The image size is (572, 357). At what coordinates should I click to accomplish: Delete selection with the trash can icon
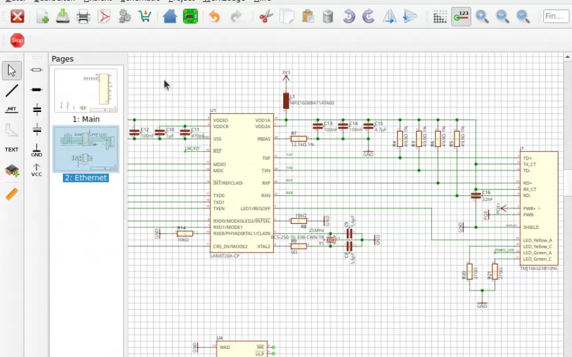click(x=328, y=17)
